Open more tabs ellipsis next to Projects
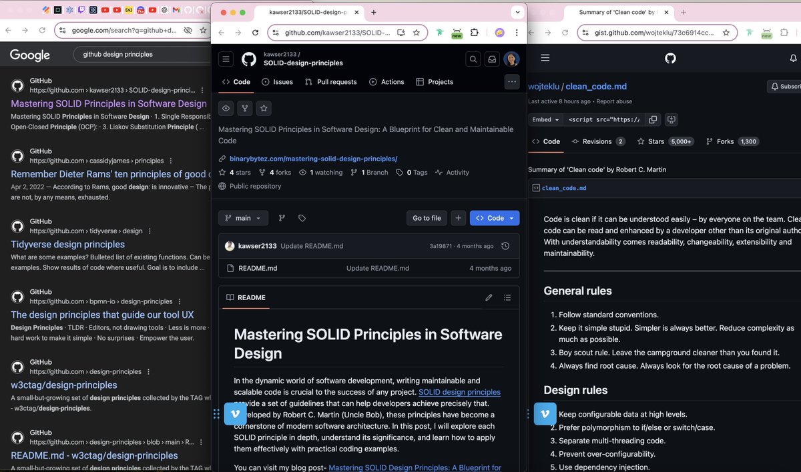 (512, 81)
